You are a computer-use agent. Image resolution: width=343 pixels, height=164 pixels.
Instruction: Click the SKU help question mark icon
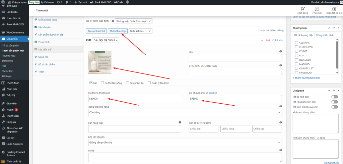pos(280,52)
